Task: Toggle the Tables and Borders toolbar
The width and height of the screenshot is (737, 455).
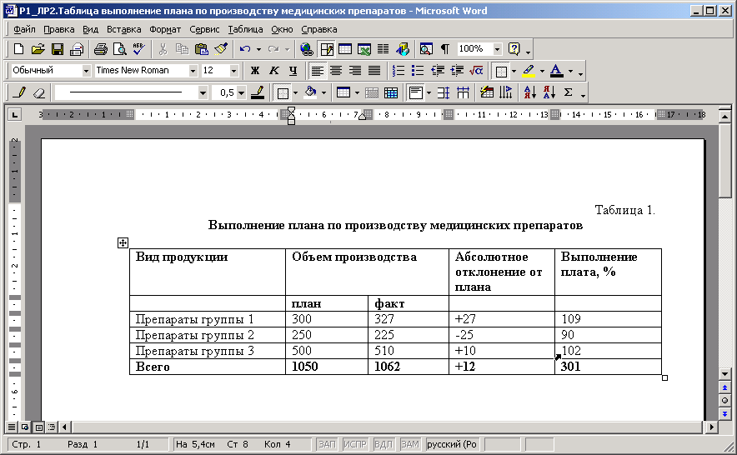Action: [326, 49]
